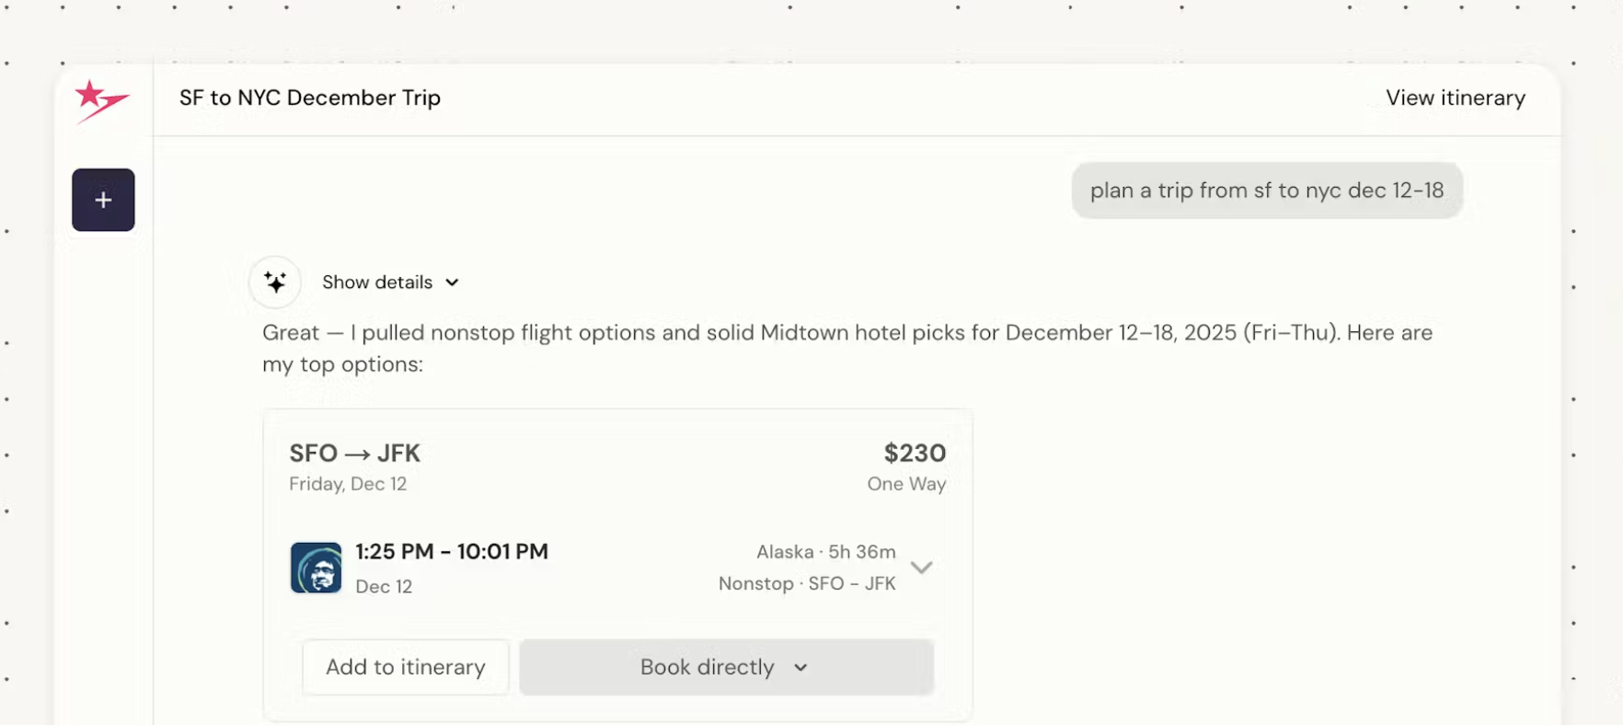Screen dimensions: 1623x725
Task: Click the sparkle assistant avatar icon
Action: [x=275, y=282]
